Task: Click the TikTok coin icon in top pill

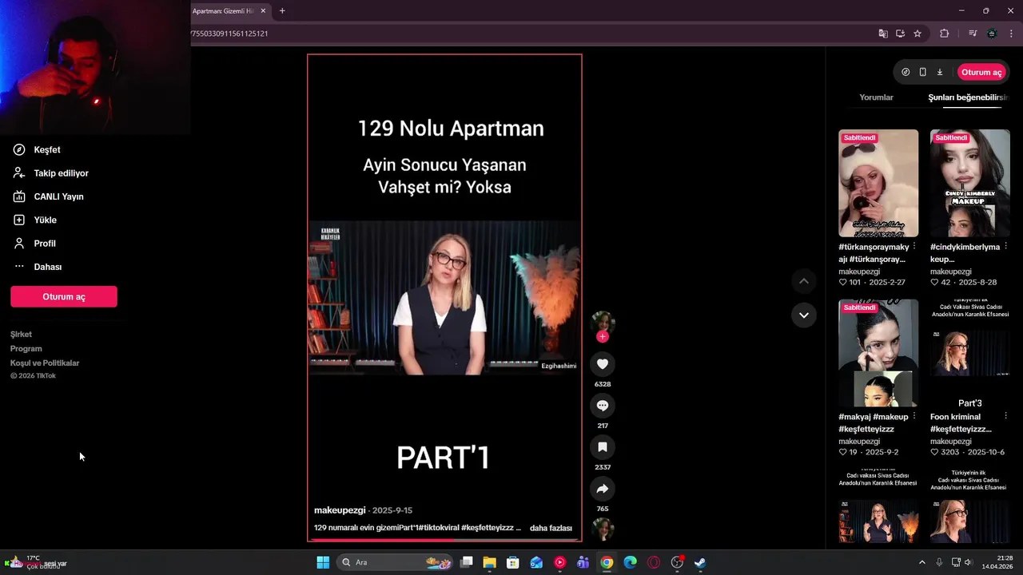Action: (906, 72)
